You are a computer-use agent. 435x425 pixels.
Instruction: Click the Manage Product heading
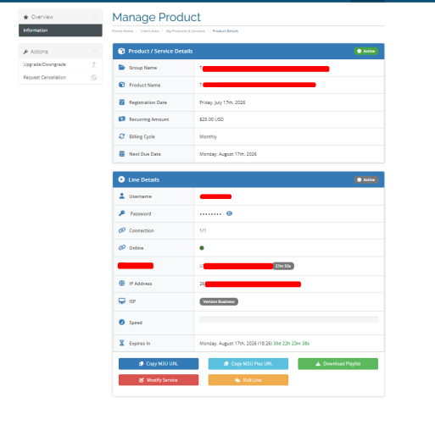tap(156, 17)
